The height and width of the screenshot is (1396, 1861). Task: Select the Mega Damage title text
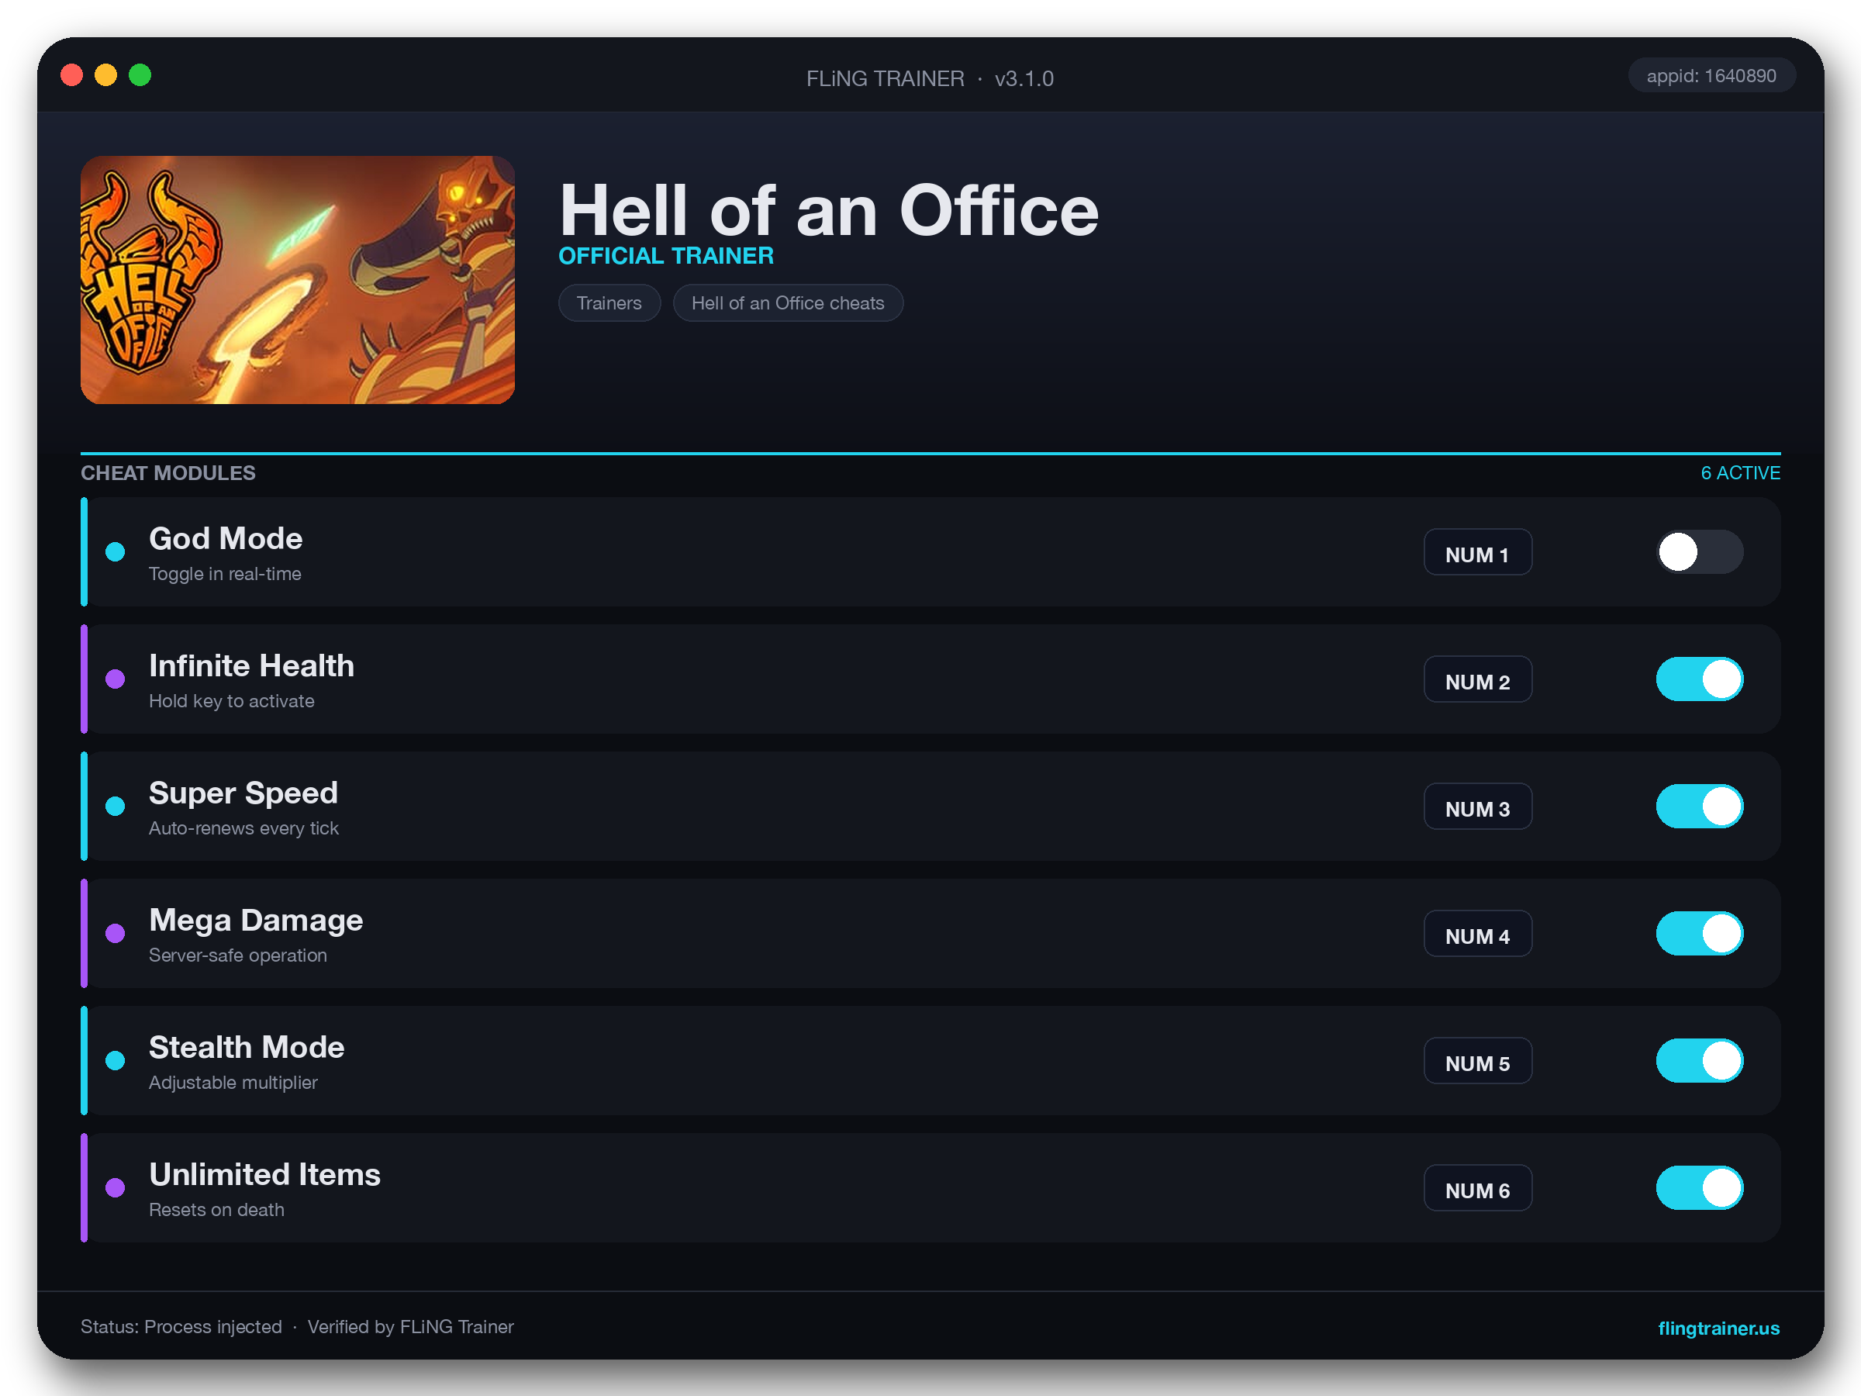pyautogui.click(x=256, y=920)
